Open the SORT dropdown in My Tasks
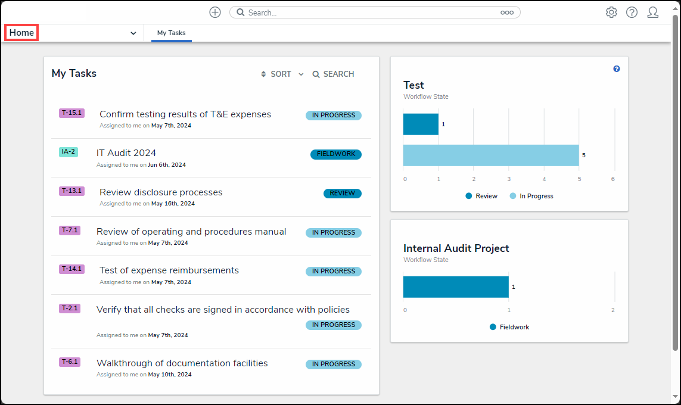The width and height of the screenshot is (681, 405). [282, 74]
